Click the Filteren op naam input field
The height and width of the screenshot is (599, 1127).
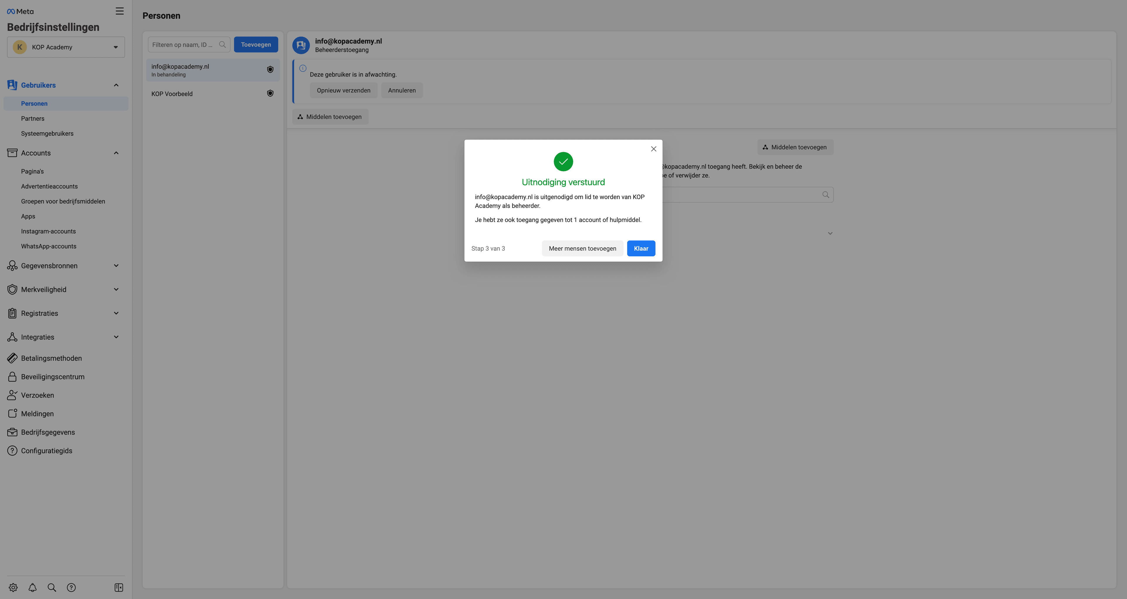click(x=189, y=45)
